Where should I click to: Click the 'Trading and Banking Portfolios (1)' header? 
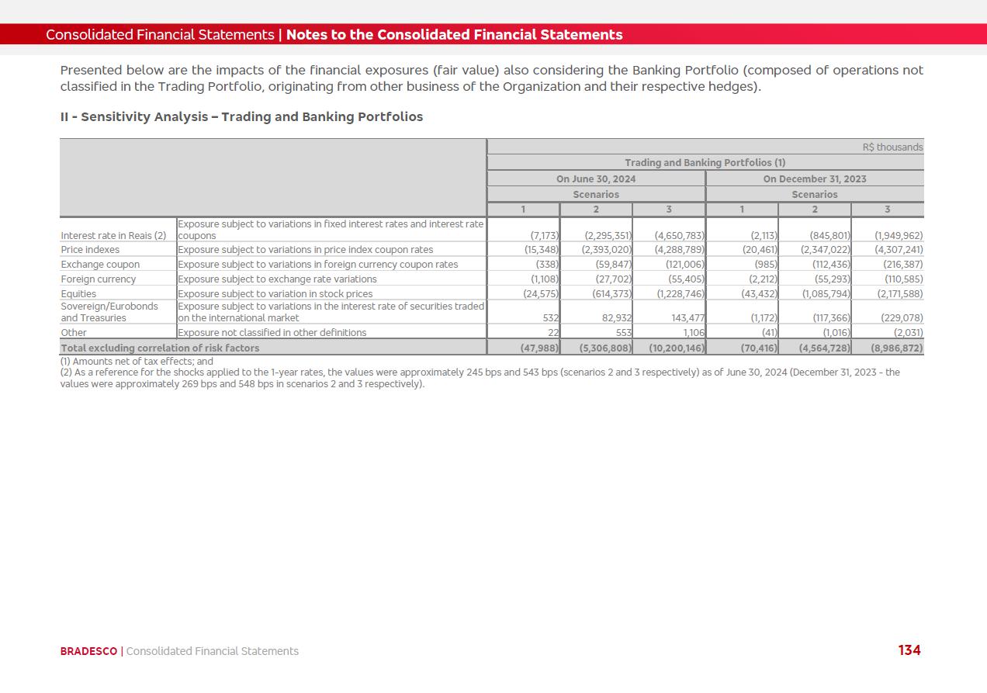[x=705, y=163]
